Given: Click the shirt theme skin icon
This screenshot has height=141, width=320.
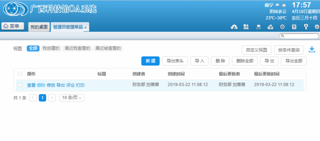Looking at the screenshot, I should pyautogui.click(x=294, y=27).
